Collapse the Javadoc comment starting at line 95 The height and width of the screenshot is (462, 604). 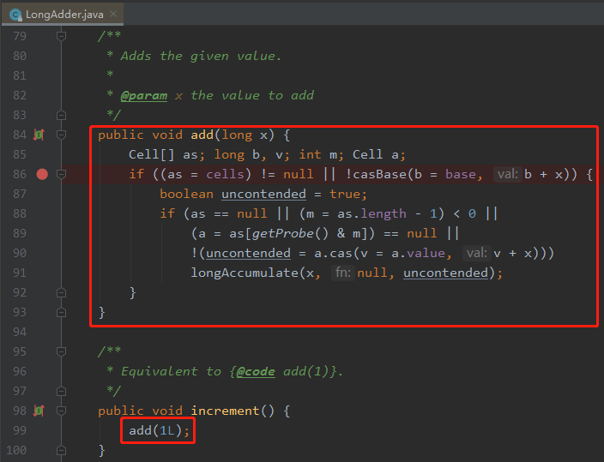61,351
